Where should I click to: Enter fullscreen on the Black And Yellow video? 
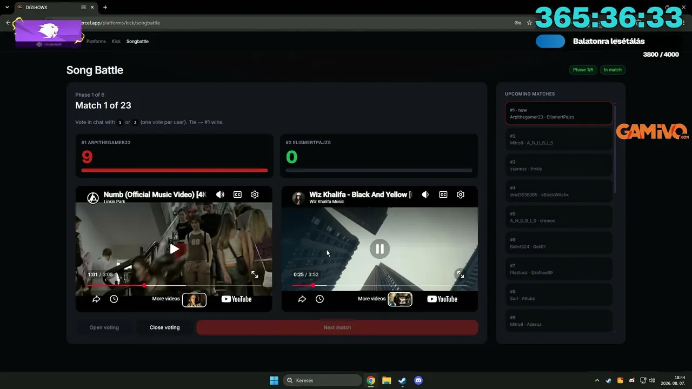coord(460,274)
